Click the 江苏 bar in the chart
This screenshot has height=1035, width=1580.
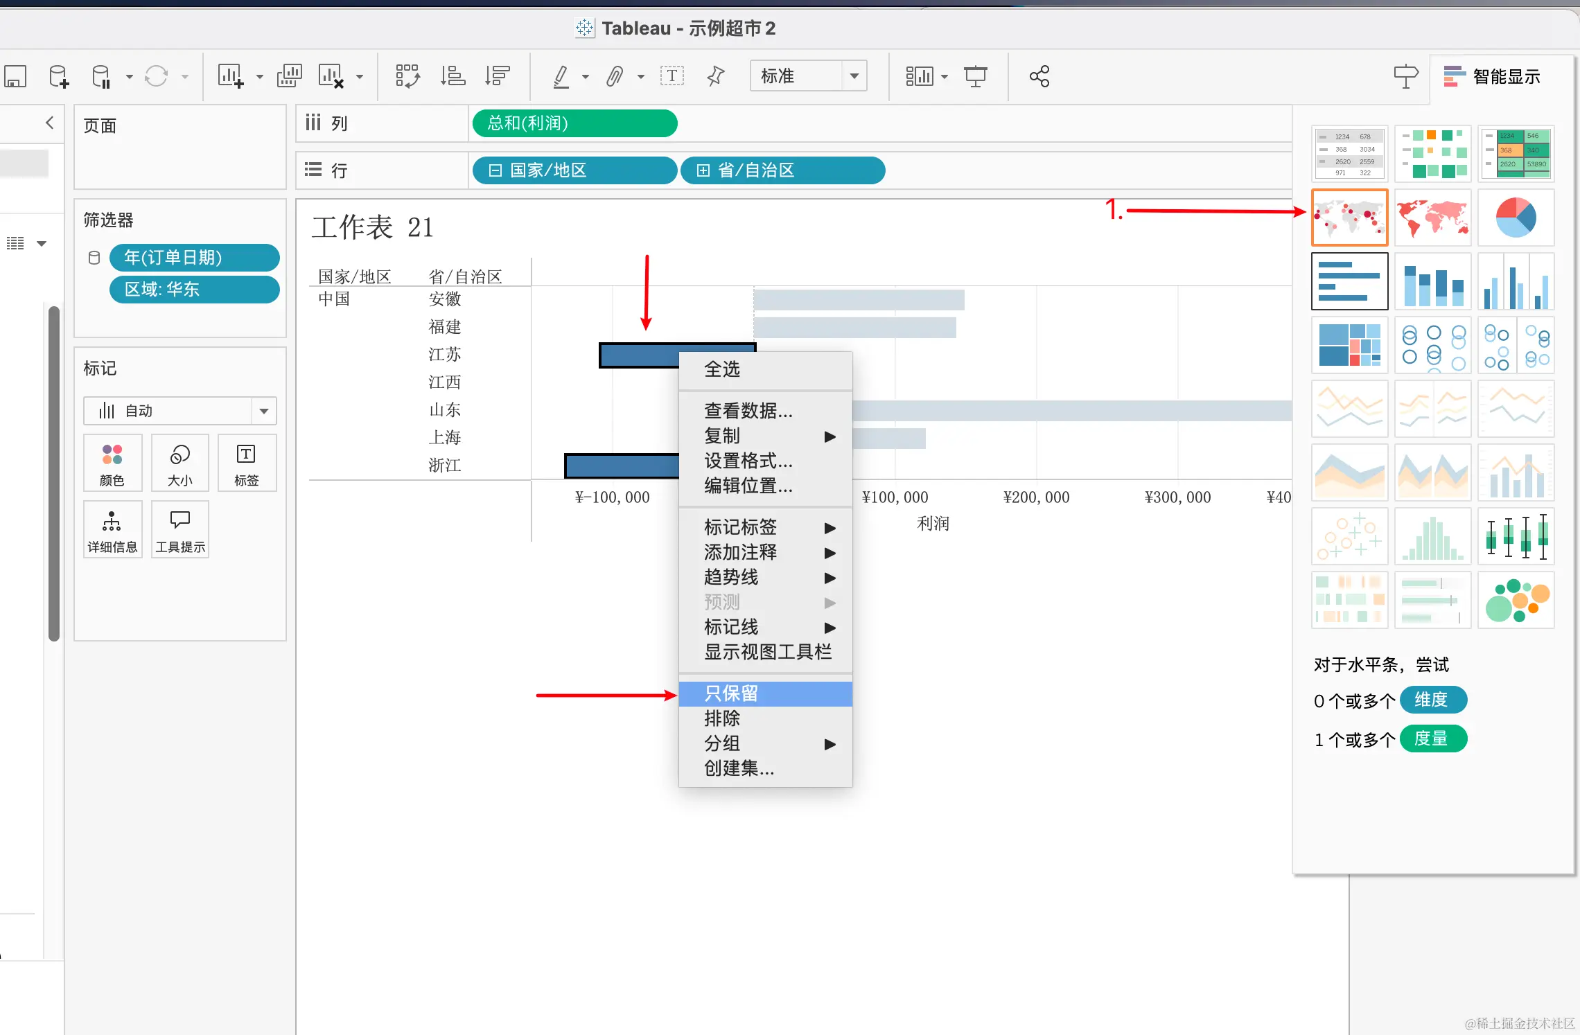coord(638,355)
